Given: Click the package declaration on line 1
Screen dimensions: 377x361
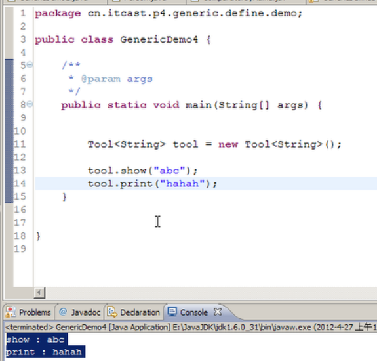Looking at the screenshot, I should (x=169, y=14).
